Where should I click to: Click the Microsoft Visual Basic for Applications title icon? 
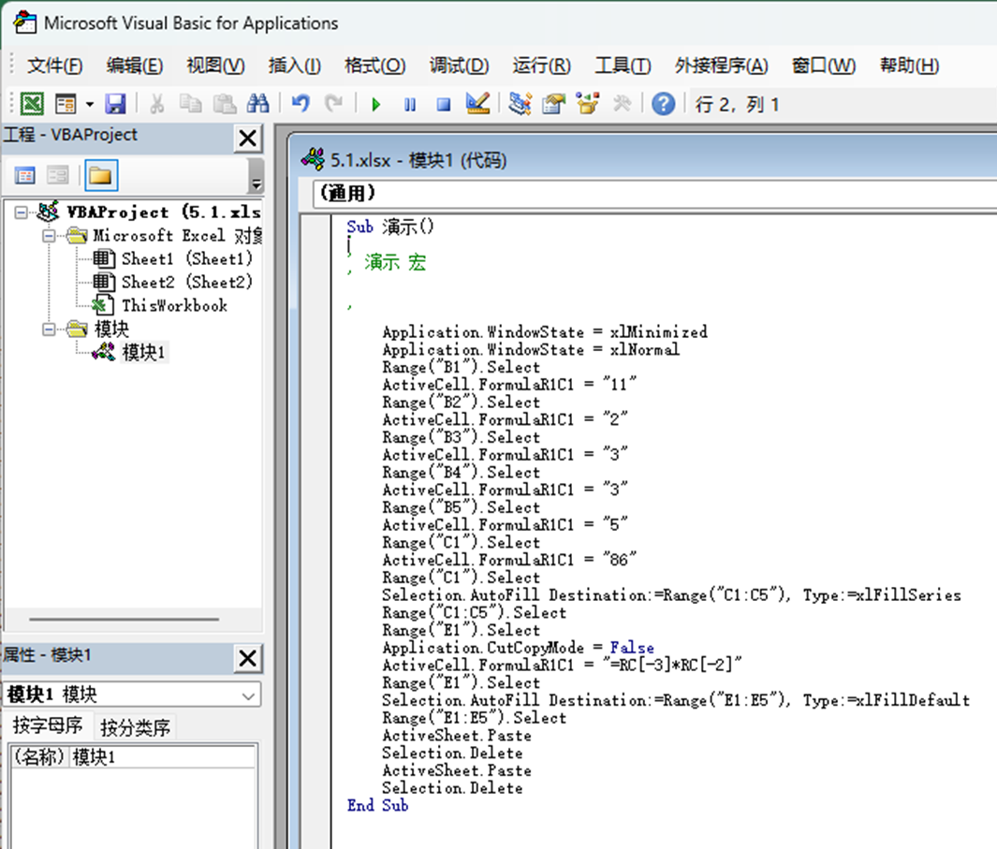tap(24, 22)
